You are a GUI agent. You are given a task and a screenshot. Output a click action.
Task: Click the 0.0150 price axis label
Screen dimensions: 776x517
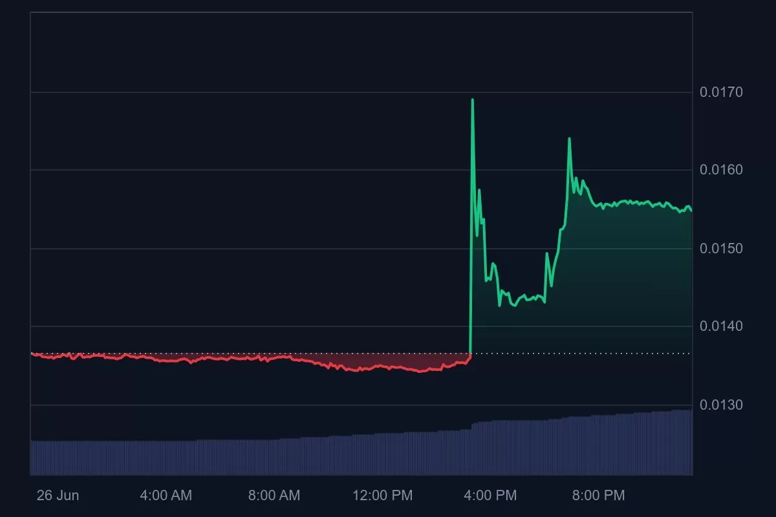[721, 249]
